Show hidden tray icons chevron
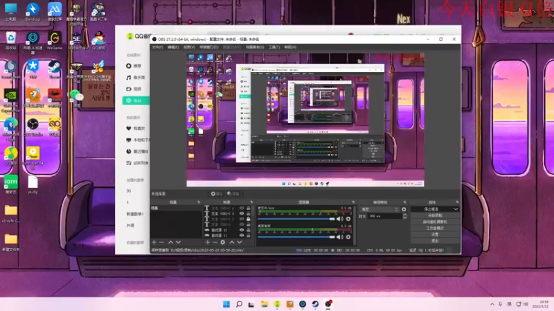This screenshot has height=311, width=554. (x=492, y=304)
